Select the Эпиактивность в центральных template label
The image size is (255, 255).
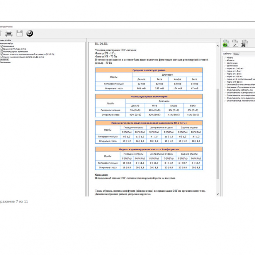pos(241,93)
